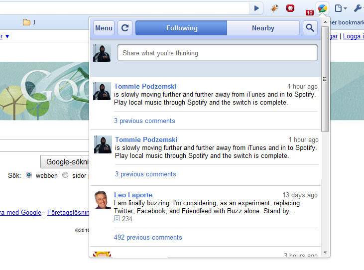Open the wrench settings menu

[358, 8]
